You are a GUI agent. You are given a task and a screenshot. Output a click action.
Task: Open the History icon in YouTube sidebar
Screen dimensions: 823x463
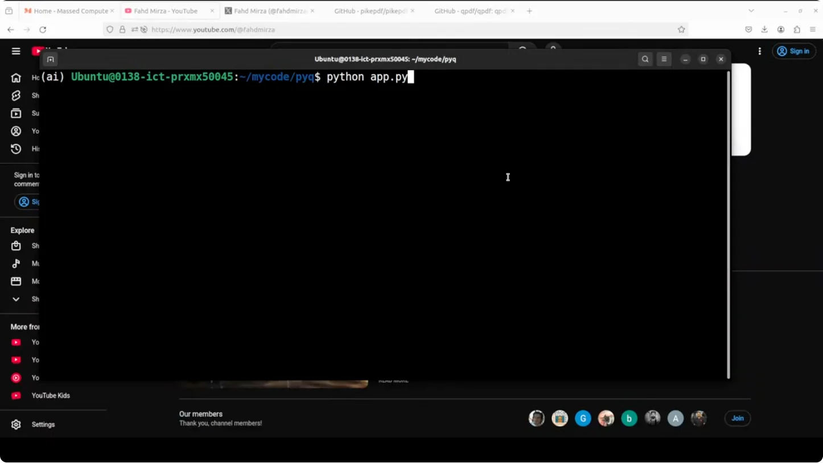[x=16, y=149]
